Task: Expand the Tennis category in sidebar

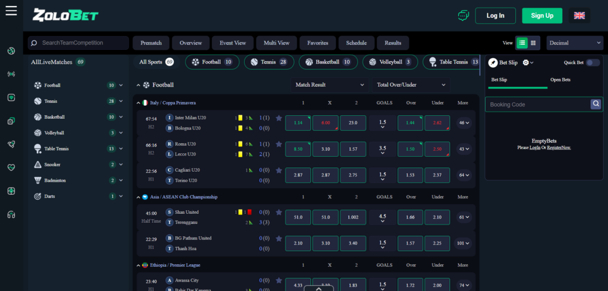Action: point(121,101)
